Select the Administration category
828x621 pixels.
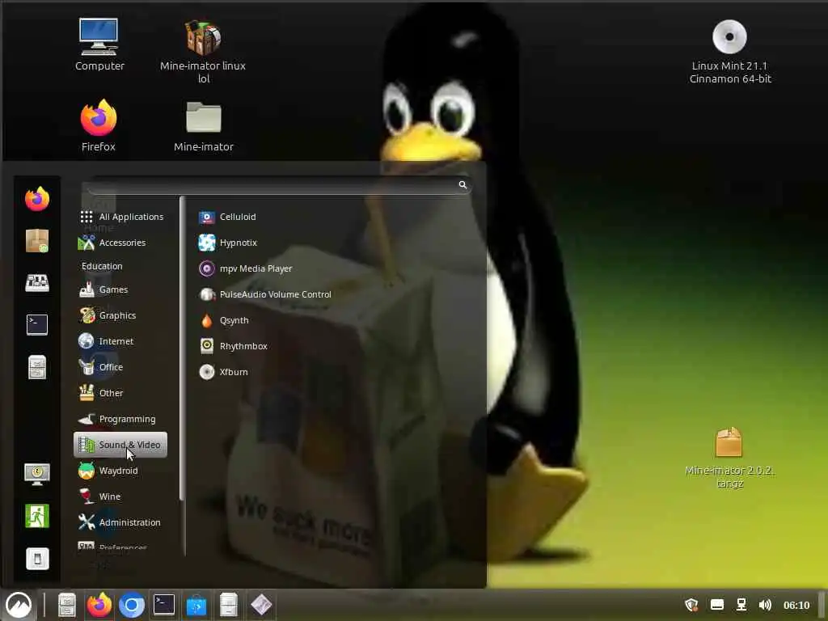120,523
